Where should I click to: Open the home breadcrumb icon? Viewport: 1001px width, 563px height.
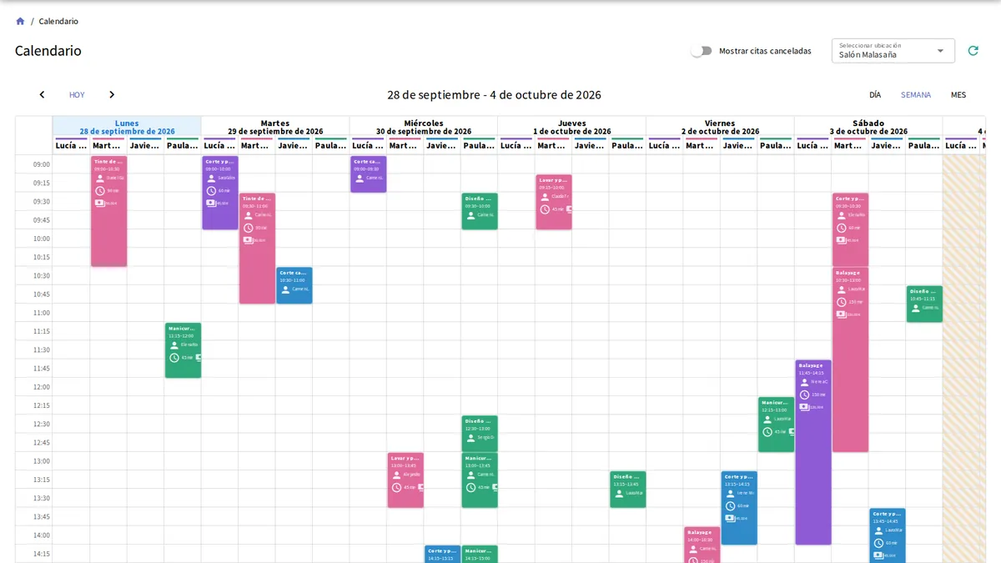click(x=20, y=21)
